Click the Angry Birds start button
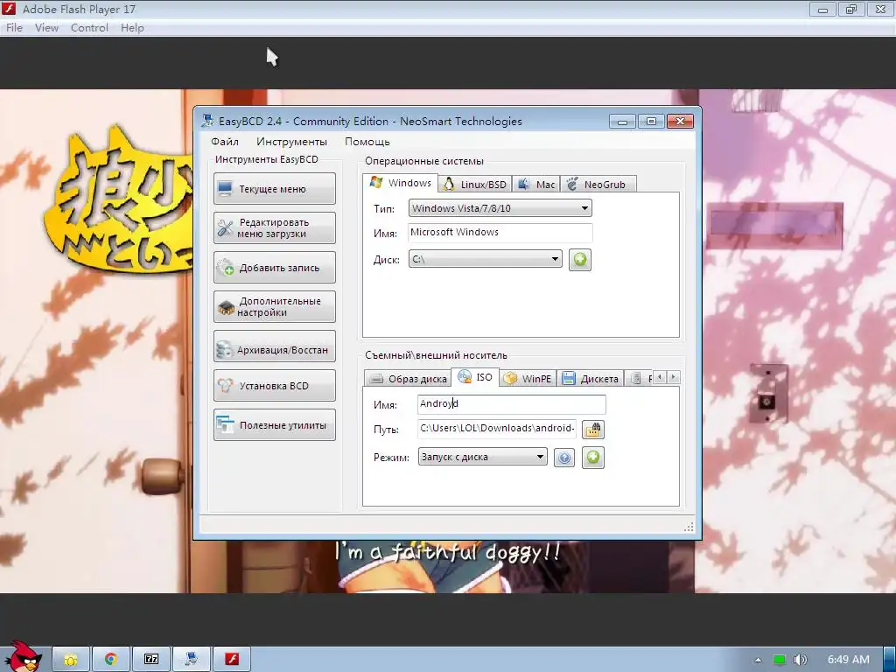The width and height of the screenshot is (896, 672). (22, 657)
